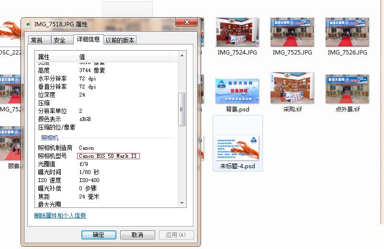Click the 取消 button
The width and height of the screenshot is (384, 249).
pos(137,235)
